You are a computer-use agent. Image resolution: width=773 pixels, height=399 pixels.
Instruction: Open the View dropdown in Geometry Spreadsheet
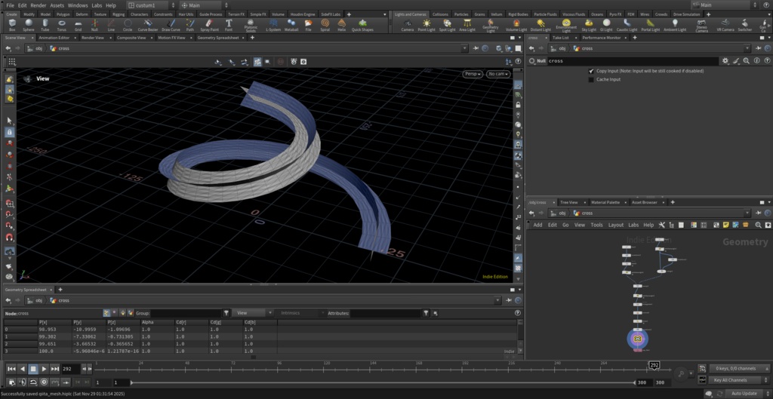252,313
